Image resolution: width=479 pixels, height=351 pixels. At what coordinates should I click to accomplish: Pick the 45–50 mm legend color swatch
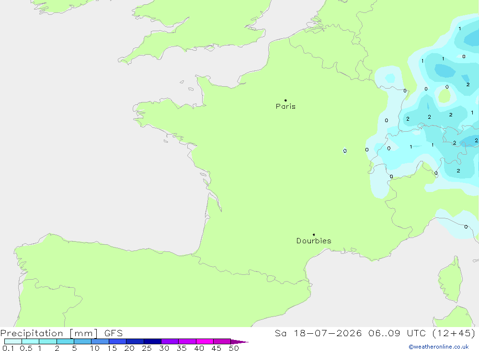click(x=222, y=341)
